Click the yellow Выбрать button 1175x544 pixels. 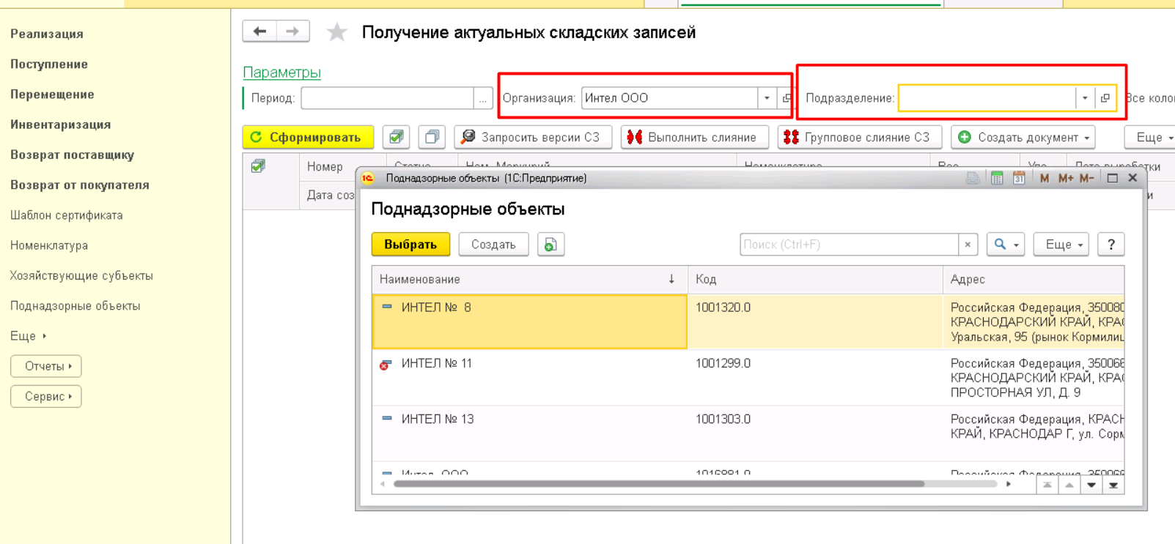pyautogui.click(x=410, y=245)
